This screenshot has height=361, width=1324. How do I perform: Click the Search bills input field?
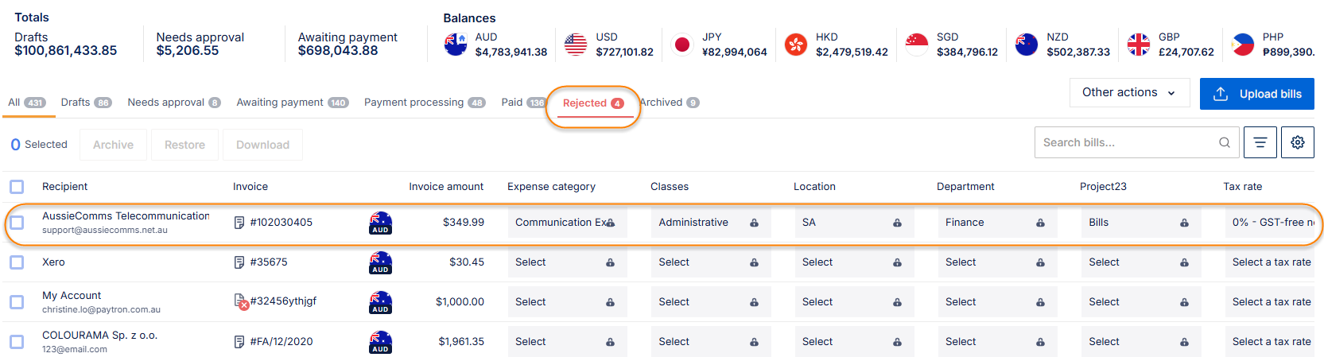tap(1128, 142)
